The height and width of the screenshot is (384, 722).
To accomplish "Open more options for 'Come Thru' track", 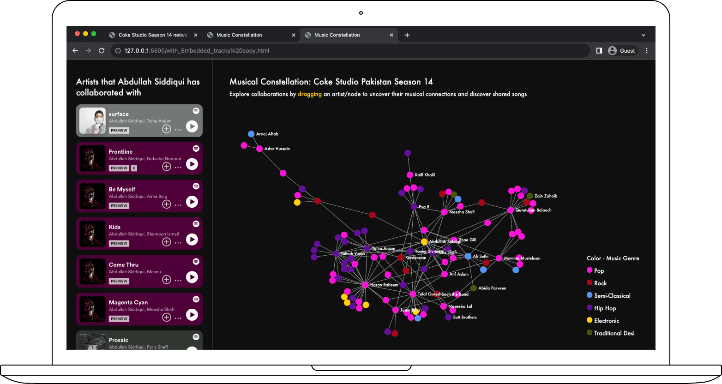I will tap(178, 281).
